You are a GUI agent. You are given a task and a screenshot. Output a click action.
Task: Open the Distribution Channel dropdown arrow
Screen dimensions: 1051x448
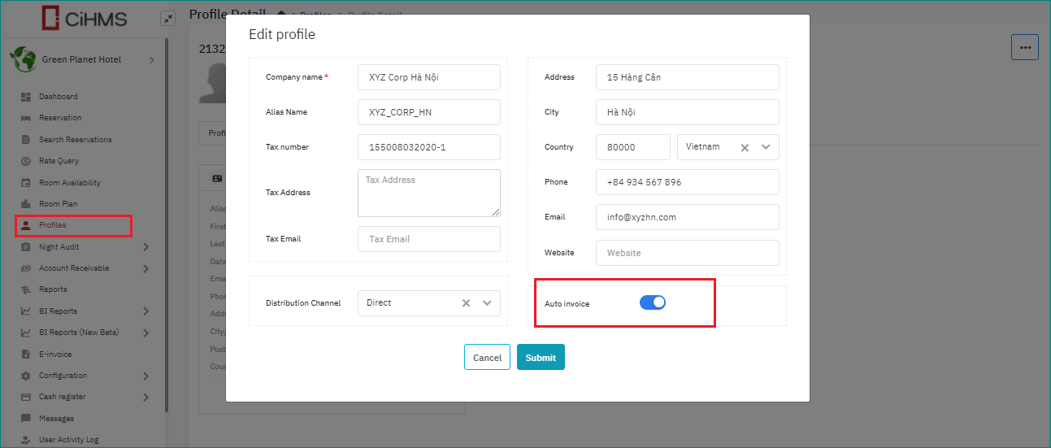tap(488, 303)
